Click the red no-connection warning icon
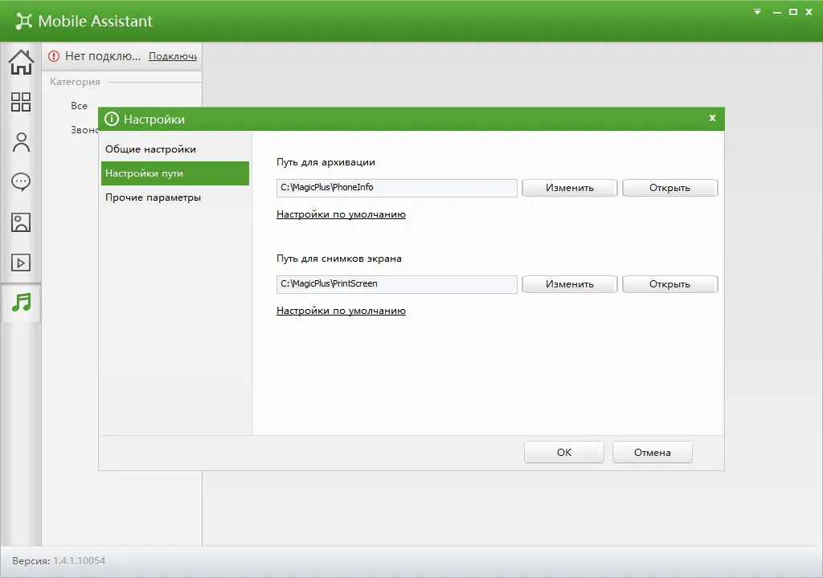Image resolution: width=823 pixels, height=578 pixels. [54, 56]
